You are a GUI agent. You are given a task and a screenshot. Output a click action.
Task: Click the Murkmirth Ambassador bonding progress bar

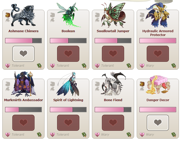tap(24, 110)
